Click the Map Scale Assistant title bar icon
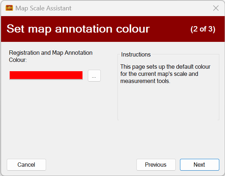The width and height of the screenshot is (225, 176). click(9, 8)
